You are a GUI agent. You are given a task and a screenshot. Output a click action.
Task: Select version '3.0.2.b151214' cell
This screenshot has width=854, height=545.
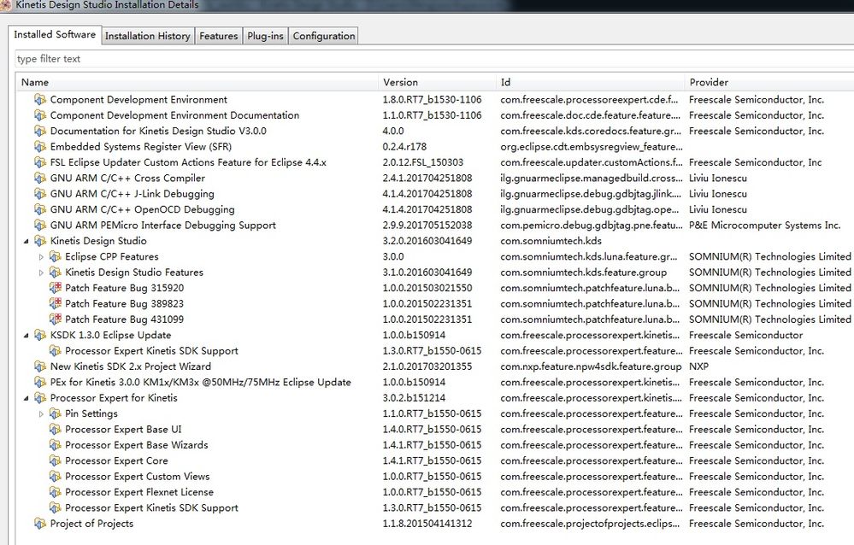click(x=414, y=398)
